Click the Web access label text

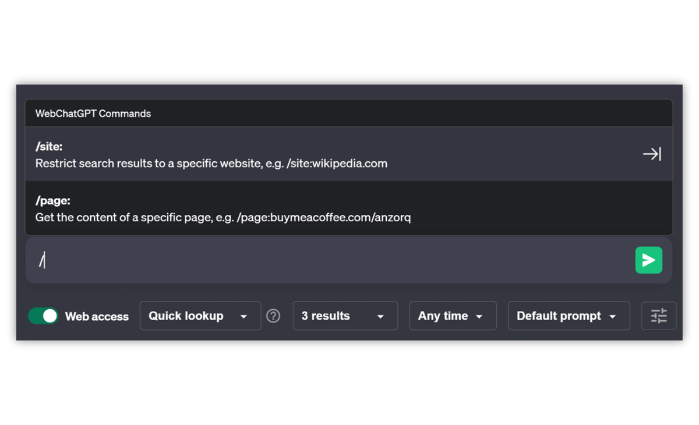click(97, 317)
